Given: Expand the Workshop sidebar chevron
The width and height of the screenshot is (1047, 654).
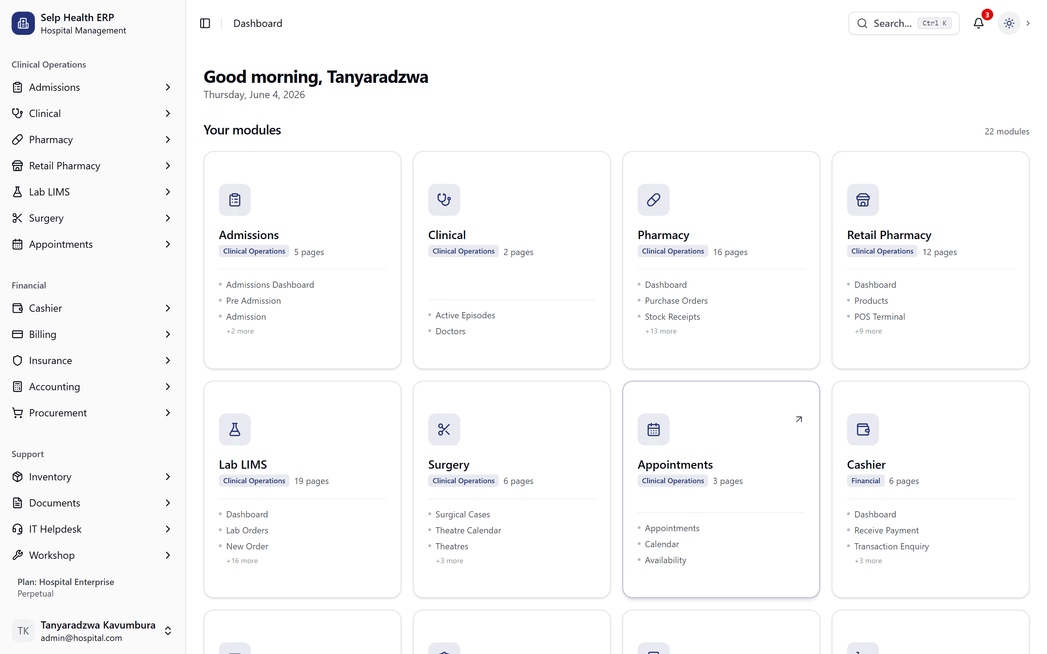Looking at the screenshot, I should point(168,556).
